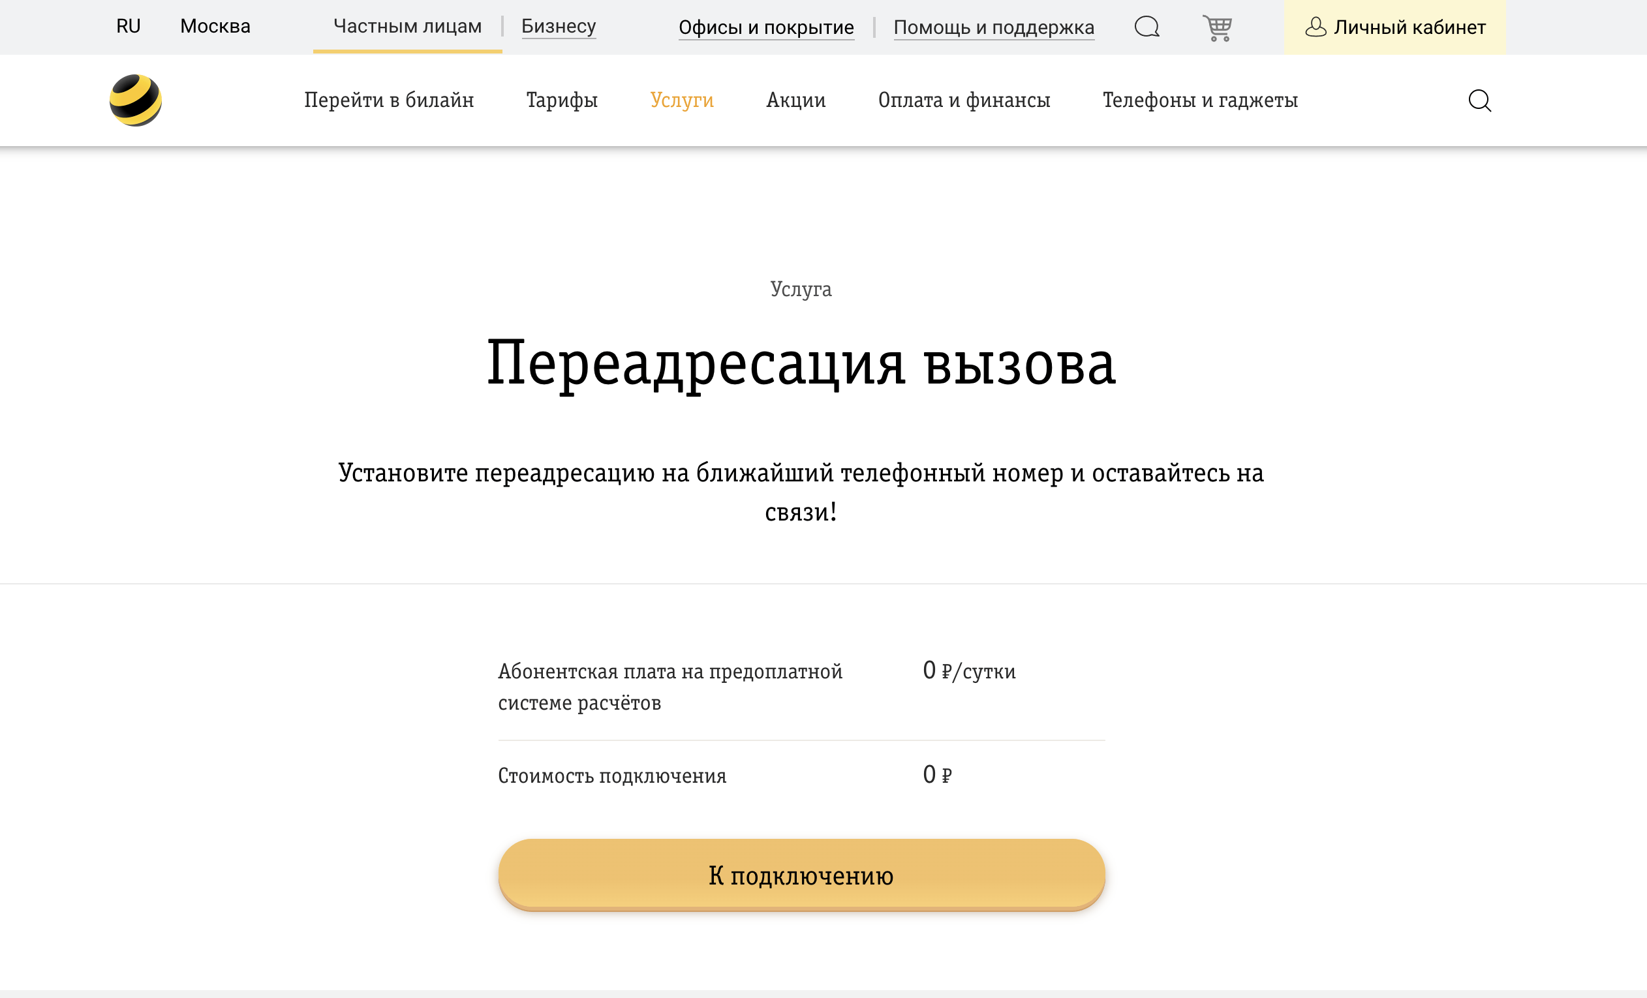Image resolution: width=1647 pixels, height=998 pixels.
Task: Open Личный кабинет
Action: (x=1409, y=27)
